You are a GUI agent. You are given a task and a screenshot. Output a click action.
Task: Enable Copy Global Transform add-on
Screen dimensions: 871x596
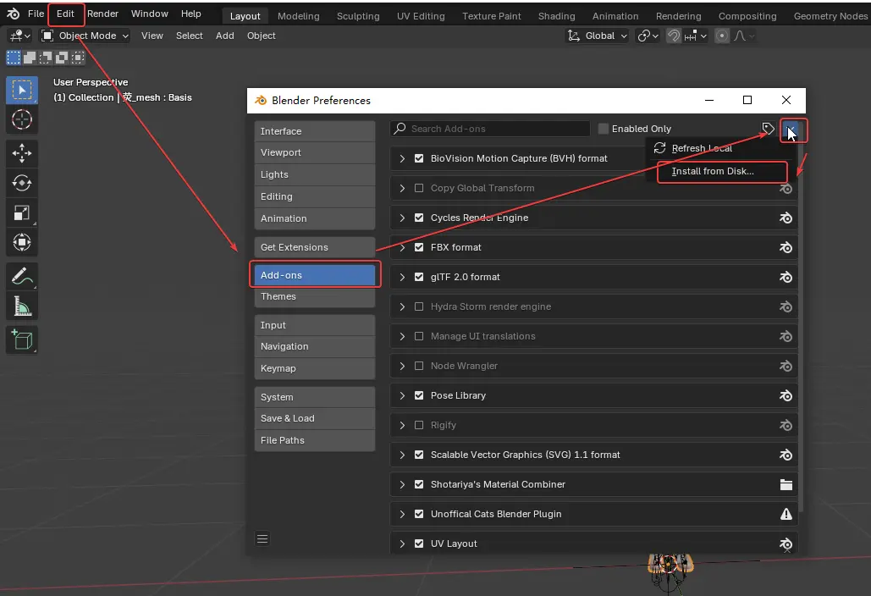pyautogui.click(x=419, y=188)
